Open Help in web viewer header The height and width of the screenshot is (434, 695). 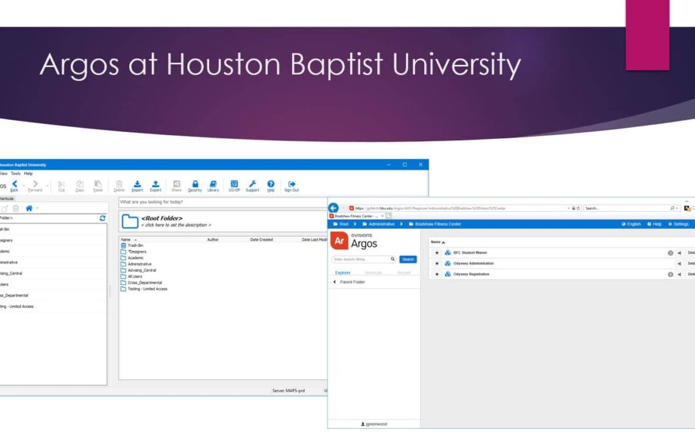pyautogui.click(x=654, y=224)
